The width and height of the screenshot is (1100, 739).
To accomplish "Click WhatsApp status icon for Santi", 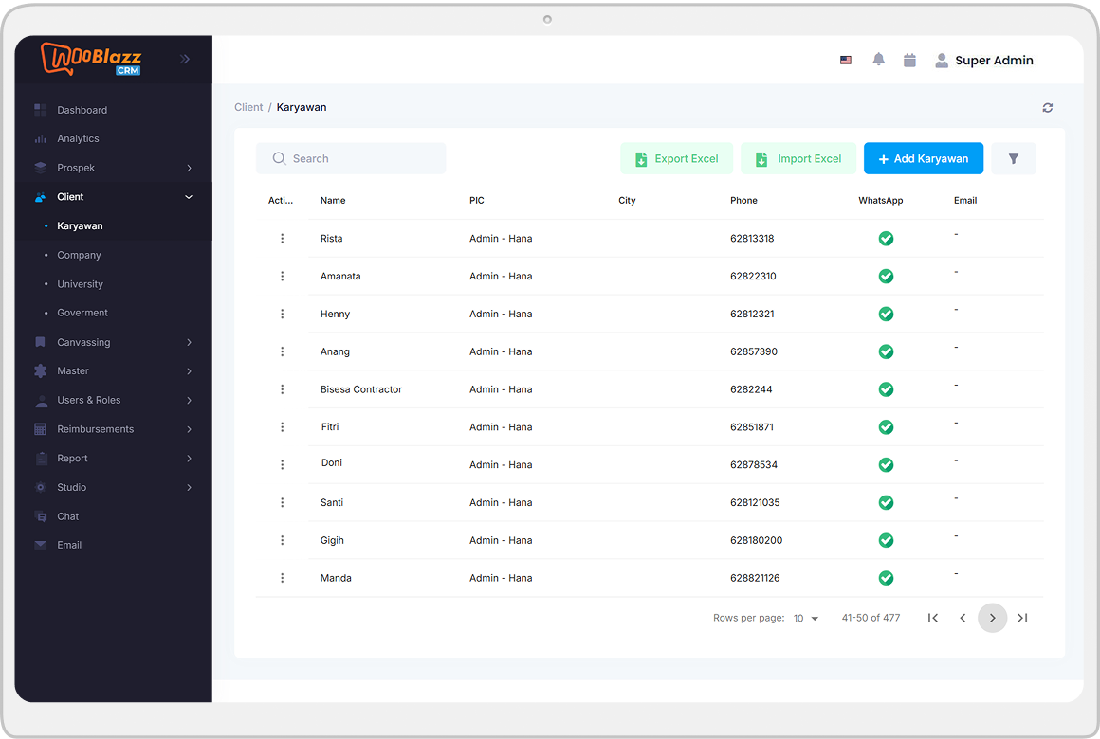I will (886, 503).
